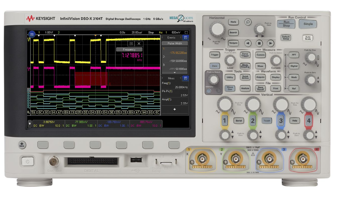Push the Save Recall key
The height and width of the screenshot is (202, 342).
[260, 88]
